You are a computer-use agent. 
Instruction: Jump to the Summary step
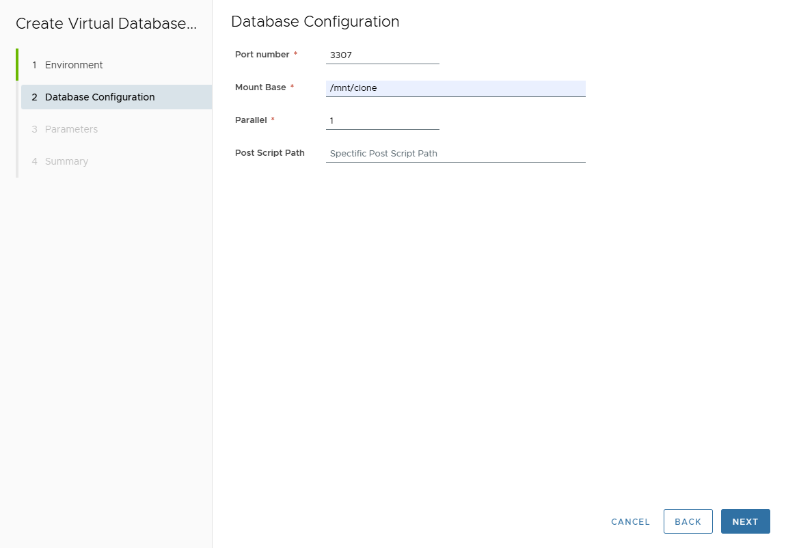[66, 161]
